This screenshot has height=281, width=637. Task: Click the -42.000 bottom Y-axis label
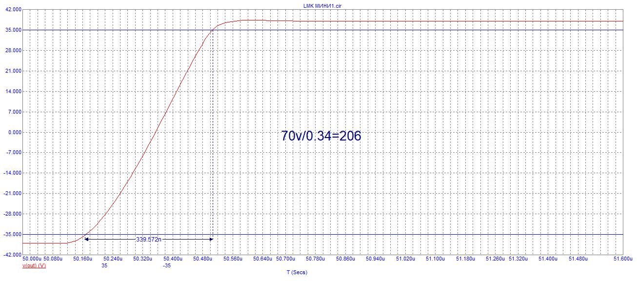click(x=13, y=255)
